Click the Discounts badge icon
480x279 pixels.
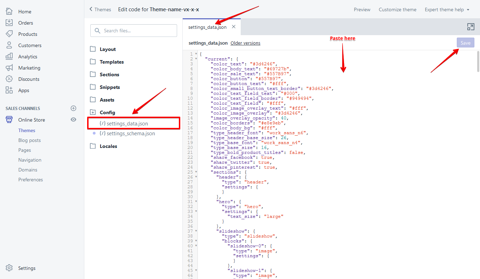coord(9,79)
